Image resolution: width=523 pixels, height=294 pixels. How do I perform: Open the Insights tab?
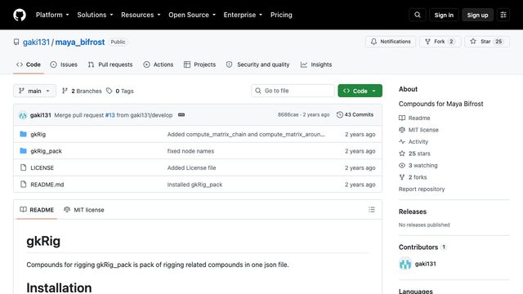point(316,65)
